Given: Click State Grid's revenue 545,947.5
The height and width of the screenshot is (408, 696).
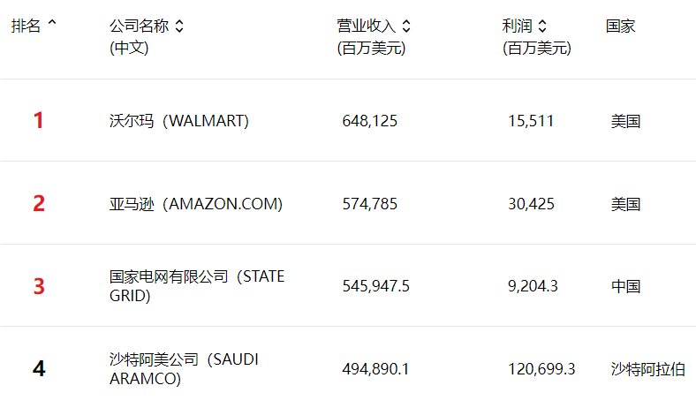Looking at the screenshot, I should click(375, 286).
